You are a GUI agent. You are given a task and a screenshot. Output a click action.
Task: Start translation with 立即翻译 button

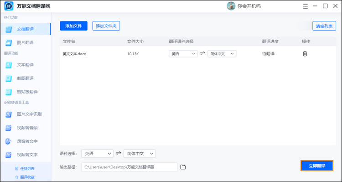click(x=317, y=166)
